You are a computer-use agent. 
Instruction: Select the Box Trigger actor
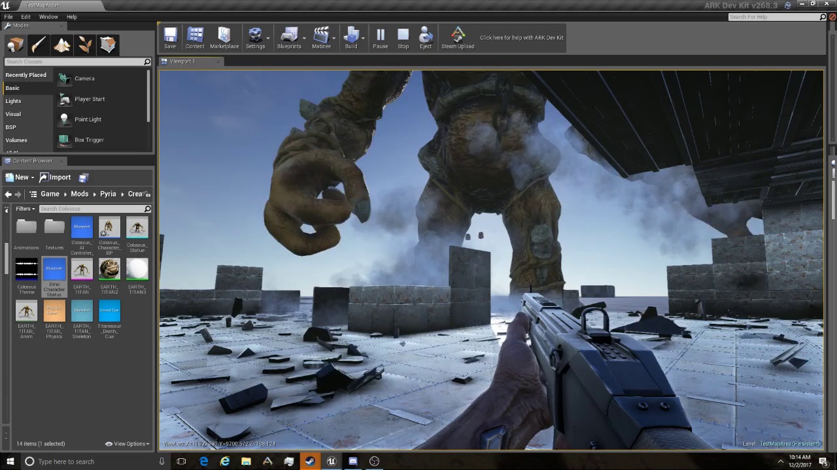[x=102, y=140]
